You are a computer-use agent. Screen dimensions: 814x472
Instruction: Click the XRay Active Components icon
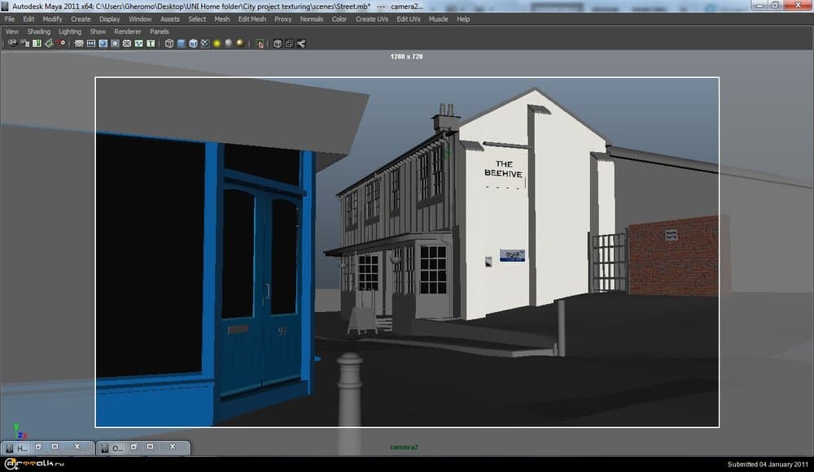click(289, 44)
